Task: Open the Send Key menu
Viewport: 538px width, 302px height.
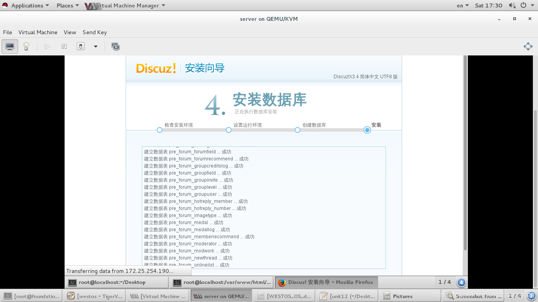Action: click(95, 32)
